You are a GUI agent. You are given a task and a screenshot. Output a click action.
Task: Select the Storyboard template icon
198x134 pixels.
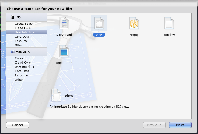[x=64, y=23]
